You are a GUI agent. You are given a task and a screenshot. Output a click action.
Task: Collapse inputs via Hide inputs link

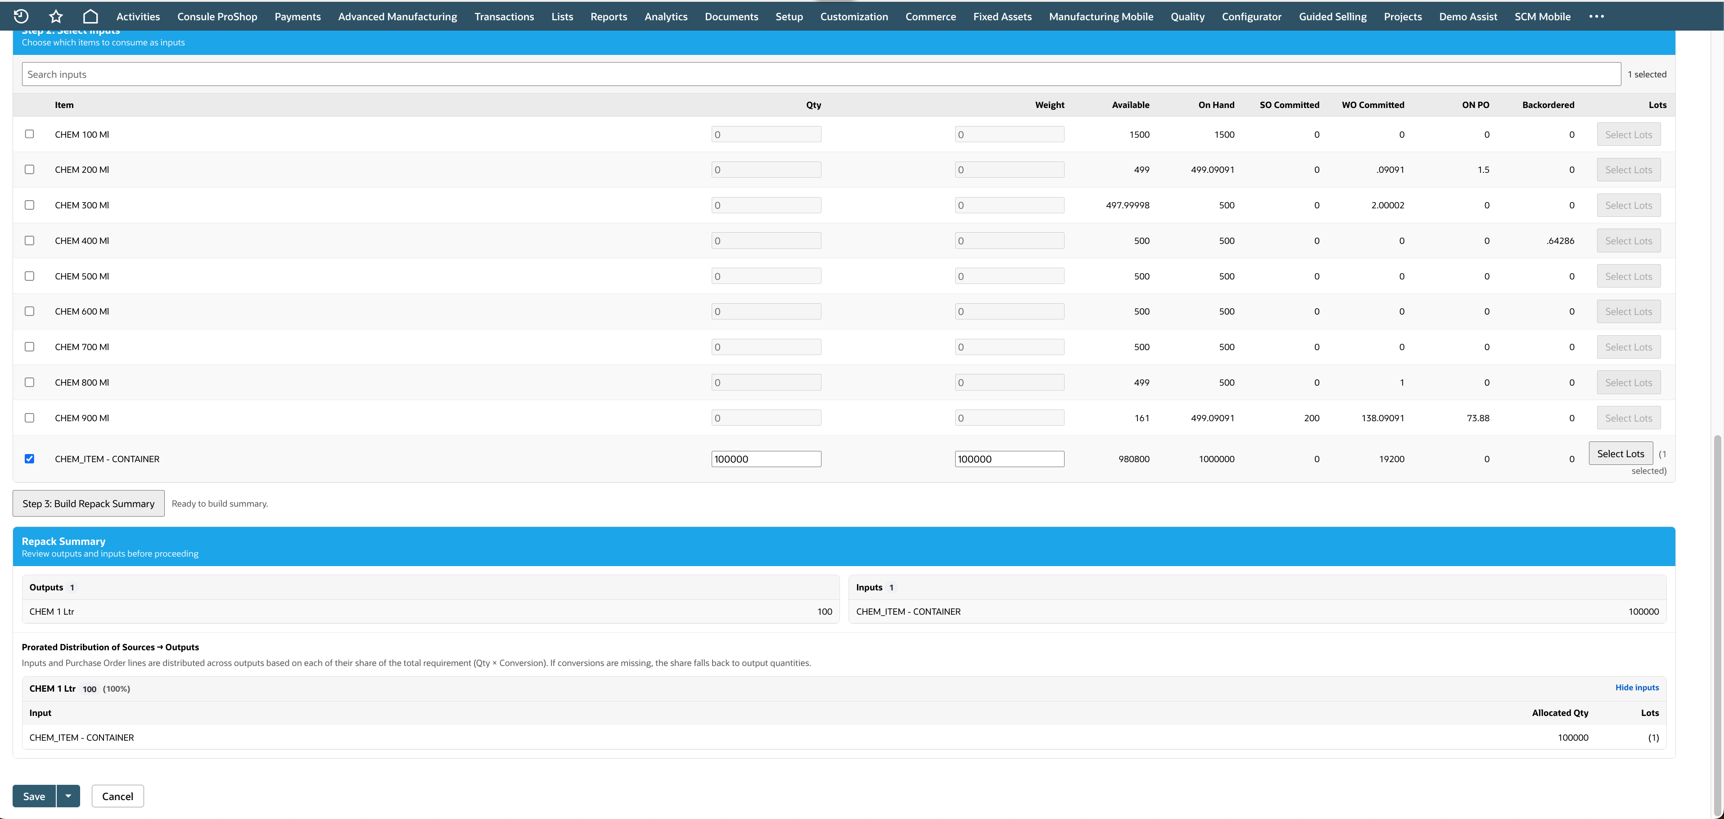pyautogui.click(x=1636, y=687)
